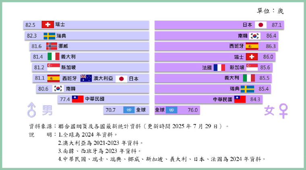Select the Spain flag beside 86.3
The width and height of the screenshot is (306, 170).
(x=252, y=46)
